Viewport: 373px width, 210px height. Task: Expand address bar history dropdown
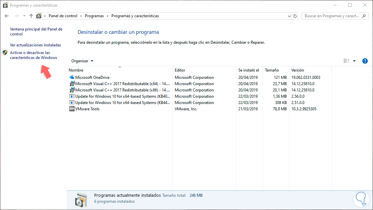(289, 16)
